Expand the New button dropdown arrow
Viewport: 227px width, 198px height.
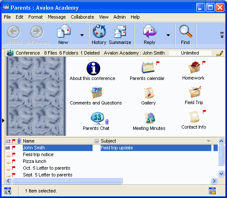pyautogui.click(x=82, y=35)
